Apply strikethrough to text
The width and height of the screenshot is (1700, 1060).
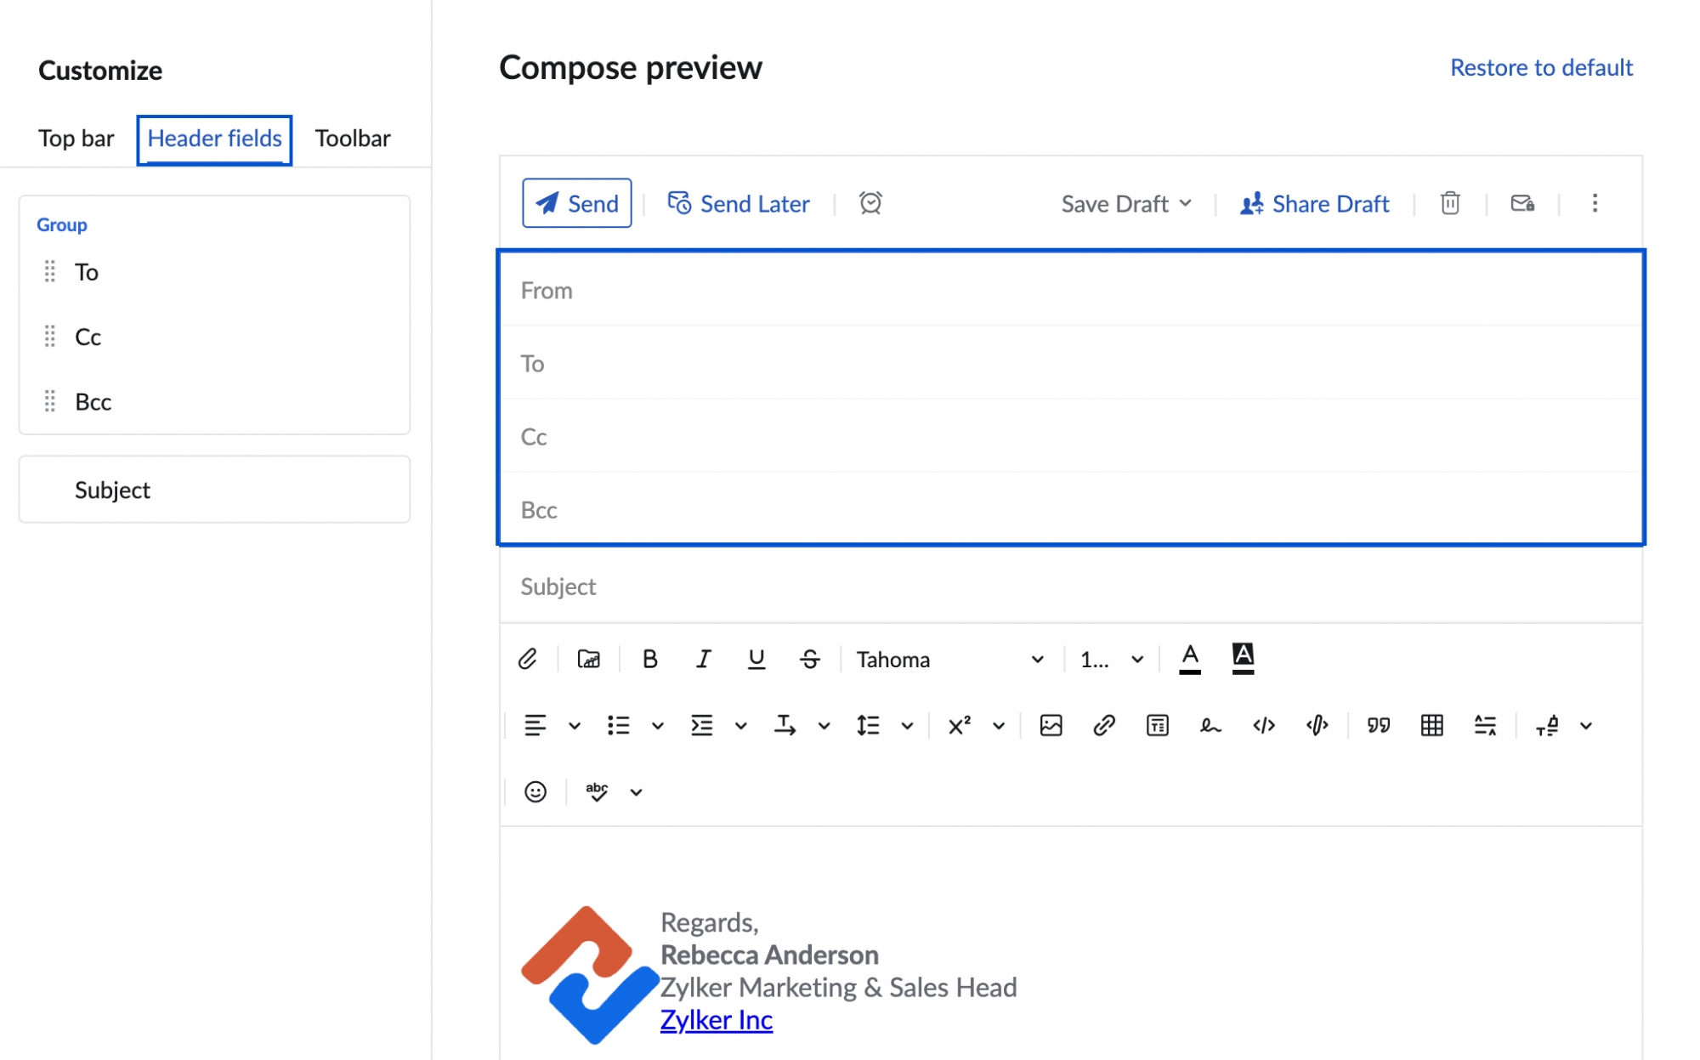click(x=808, y=658)
